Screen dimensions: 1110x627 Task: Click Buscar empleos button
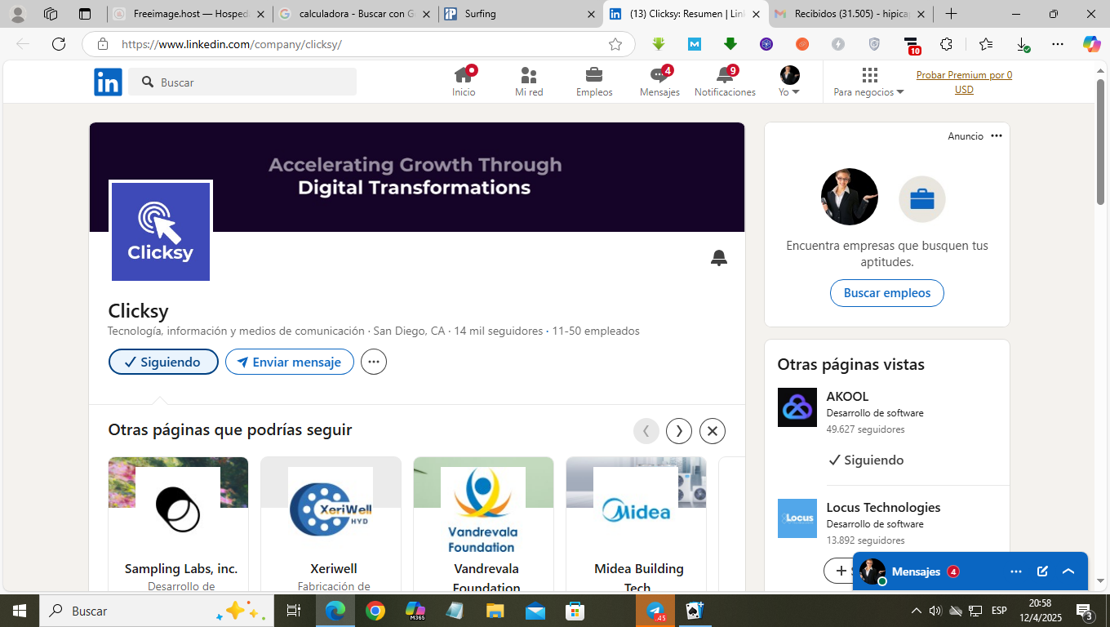click(887, 293)
